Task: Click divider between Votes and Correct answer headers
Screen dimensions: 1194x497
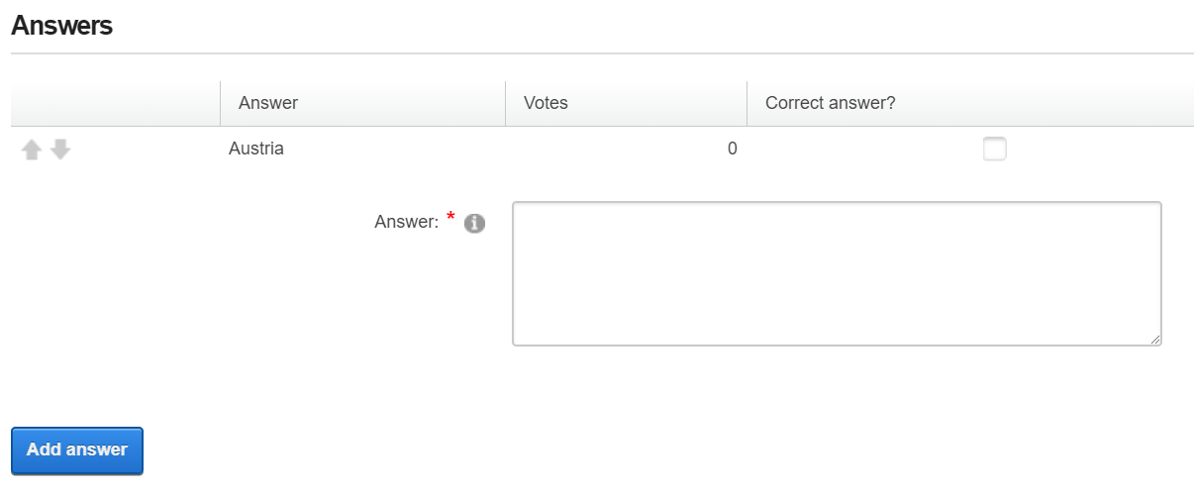Action: click(746, 103)
